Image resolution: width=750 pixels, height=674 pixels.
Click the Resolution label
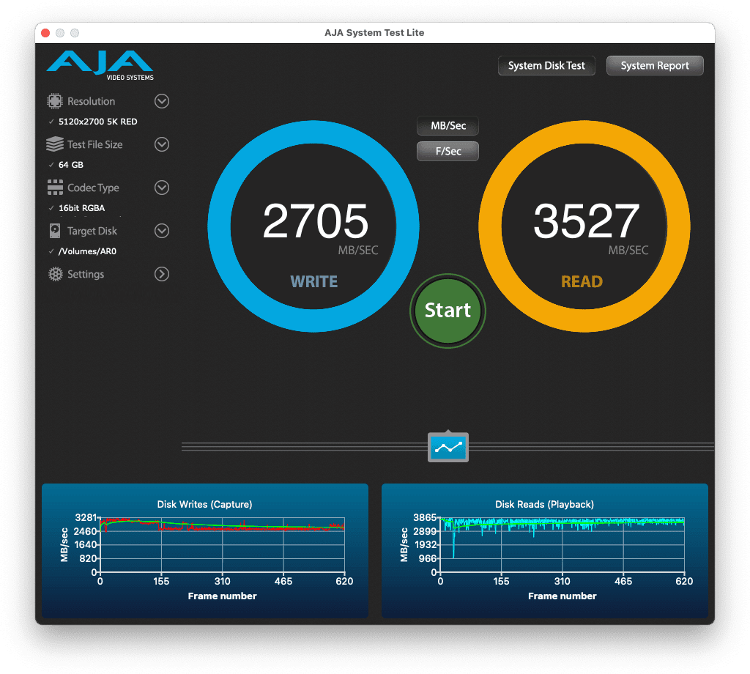pos(91,101)
